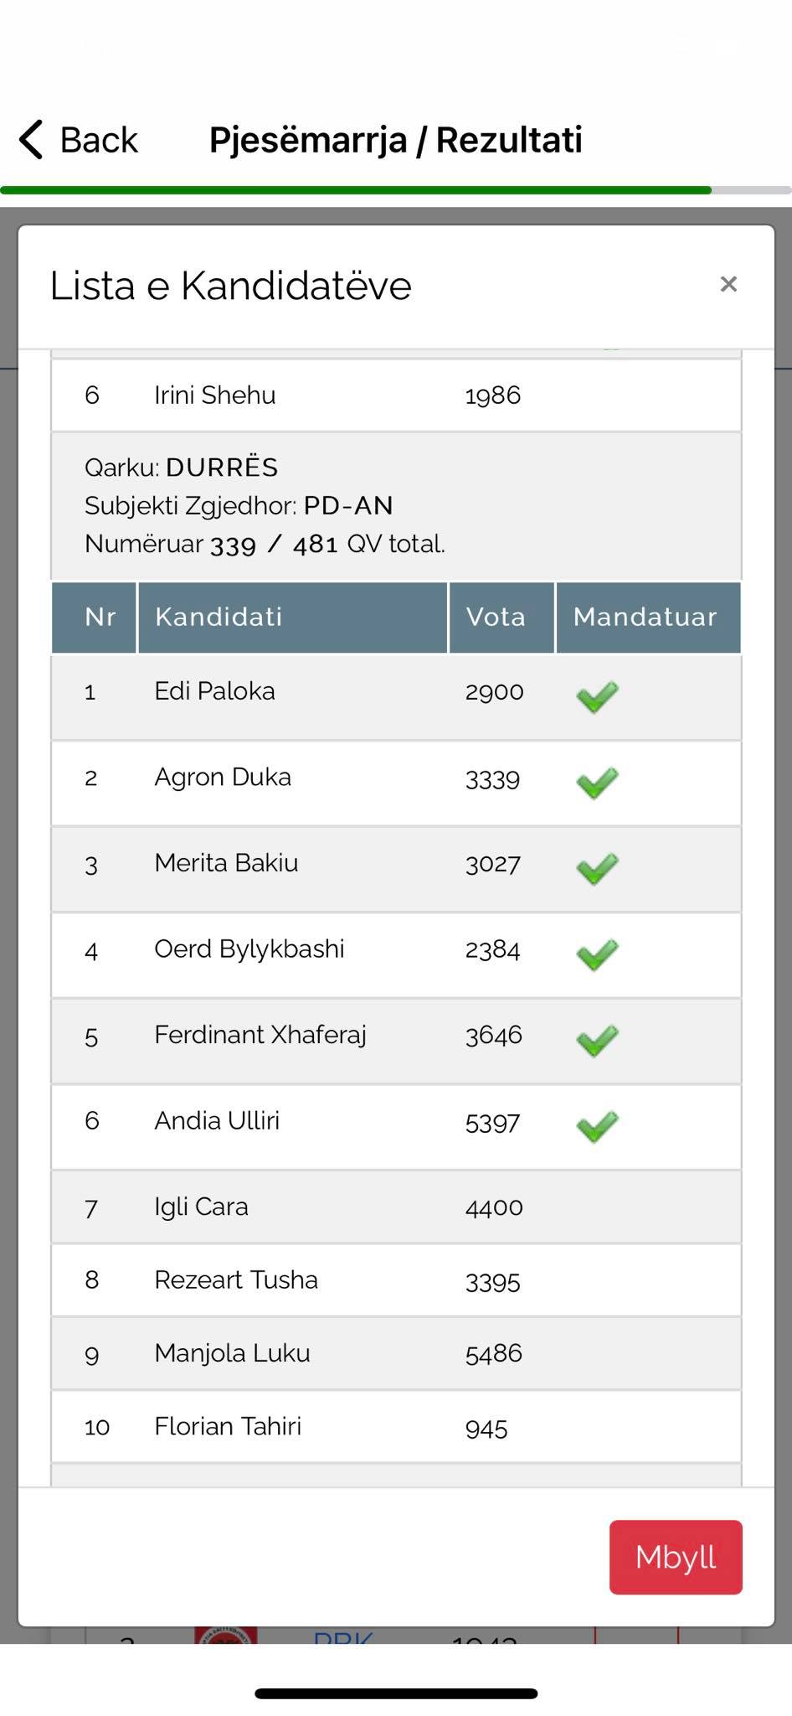792x1716 pixels.
Task: Click Andia Ulliri's green checkmark
Action: (597, 1126)
